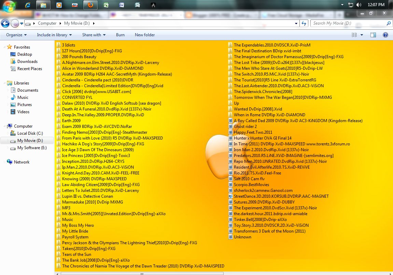Click the refresh button beside address bar
The height and width of the screenshot is (275, 393).
click(x=304, y=23)
